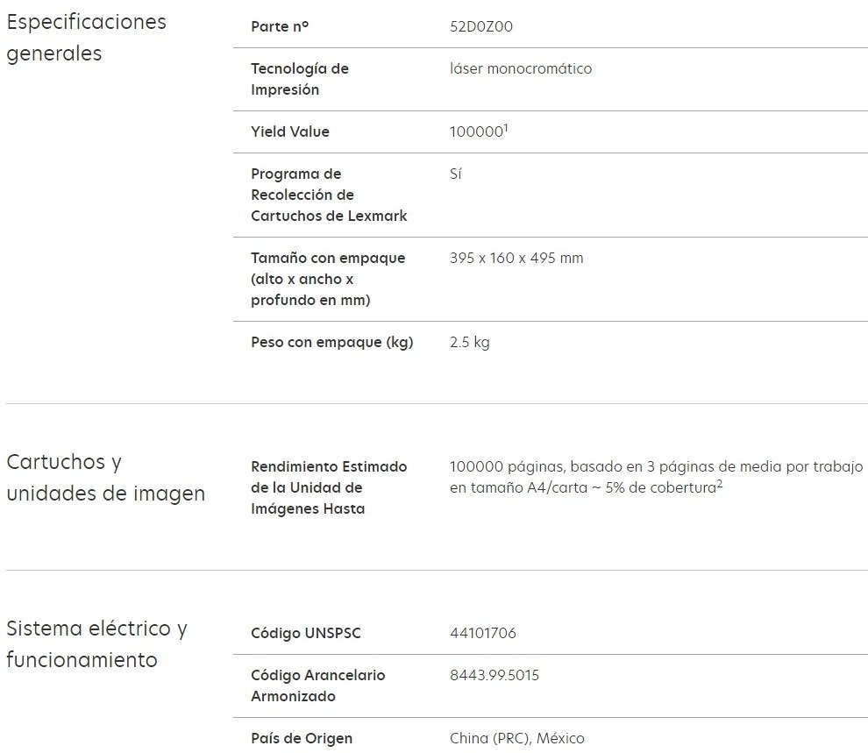Screen dimensions: 868x753
Task: Click the Programa de Recolección de Cartuchos label
Action: (329, 195)
